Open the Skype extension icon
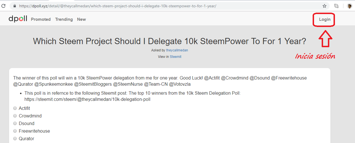 [x=336, y=6]
